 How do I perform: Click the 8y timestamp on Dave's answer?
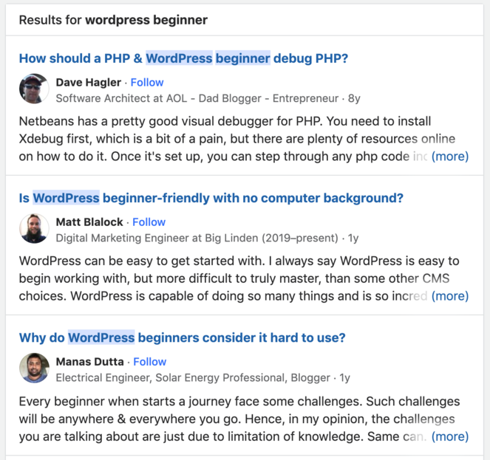pos(354,97)
